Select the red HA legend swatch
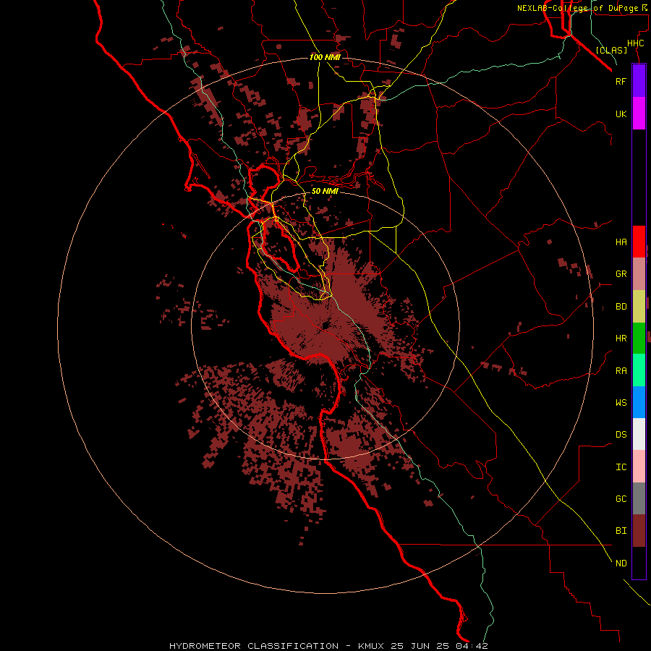Image resolution: width=651 pixels, height=651 pixels. (639, 242)
